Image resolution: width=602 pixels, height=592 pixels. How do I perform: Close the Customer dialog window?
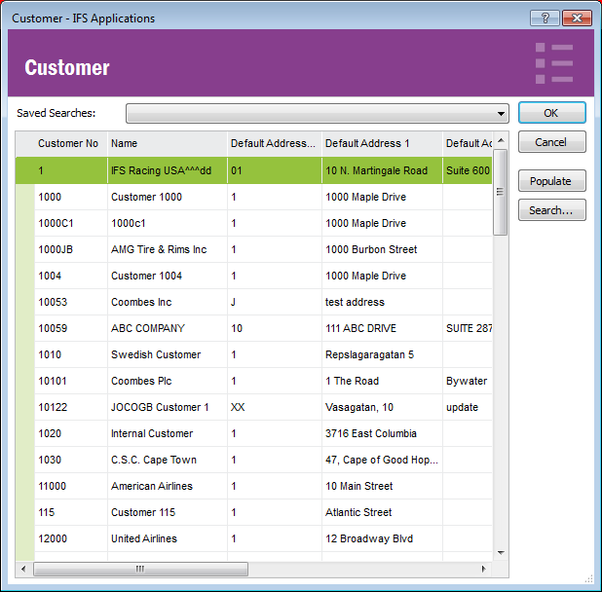(x=576, y=18)
